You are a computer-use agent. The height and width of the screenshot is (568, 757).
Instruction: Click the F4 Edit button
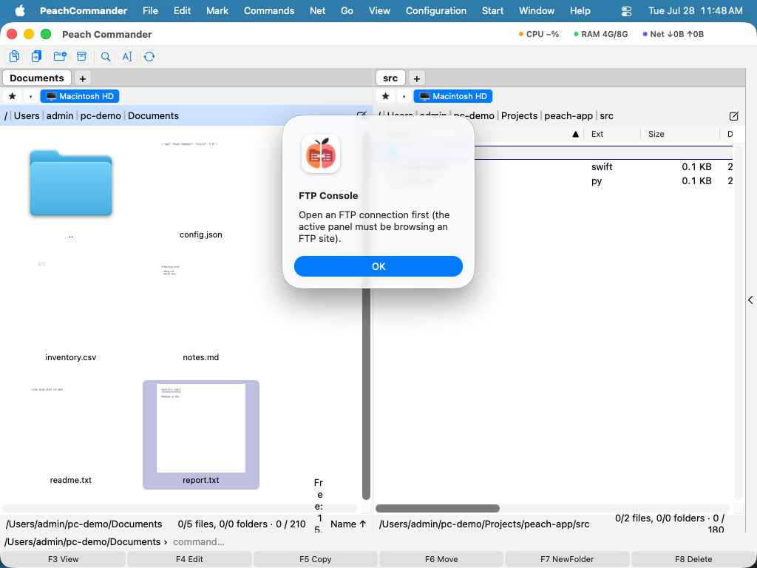coord(189,559)
